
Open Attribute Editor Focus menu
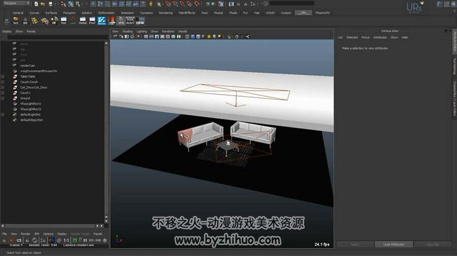tap(366, 37)
